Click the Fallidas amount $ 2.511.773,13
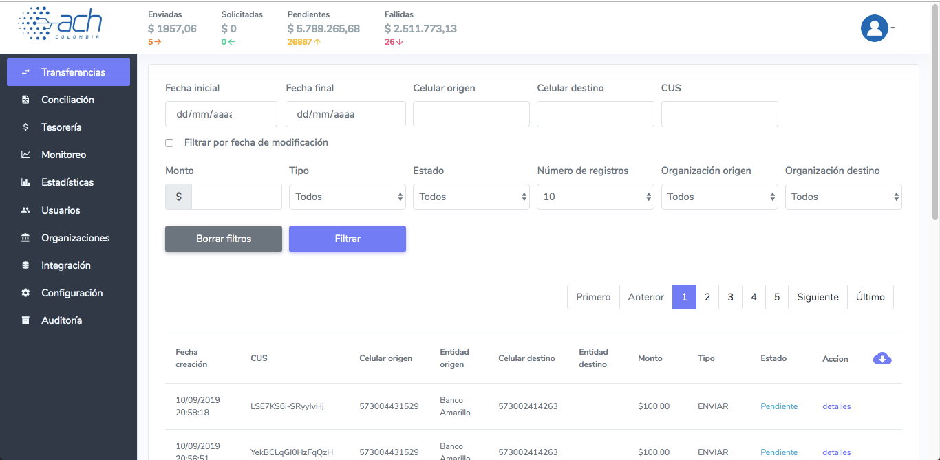Screen dimensions: 940x460 [x=420, y=29]
